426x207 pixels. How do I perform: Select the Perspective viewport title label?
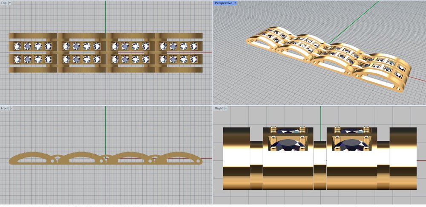(x=224, y=3)
